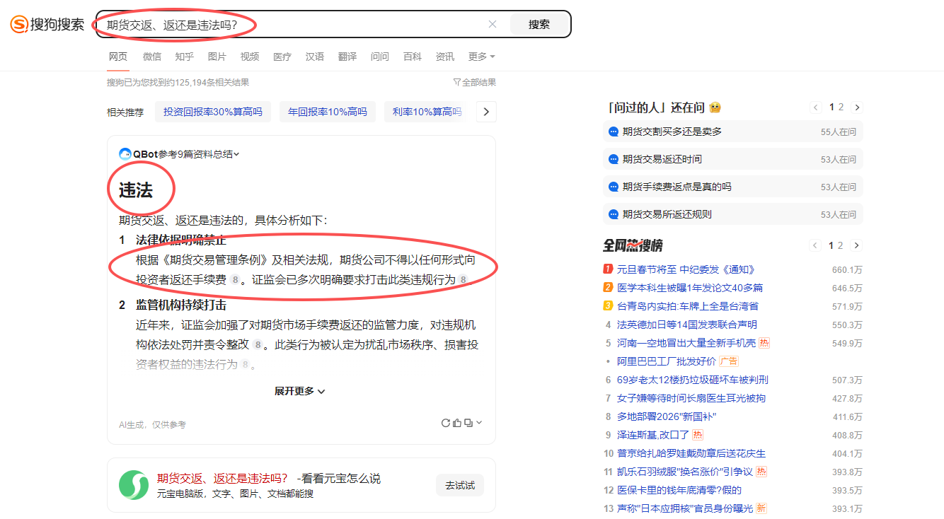Click related suggestion 投资回报率30%算高吗
The height and width of the screenshot is (519, 944).
(212, 112)
